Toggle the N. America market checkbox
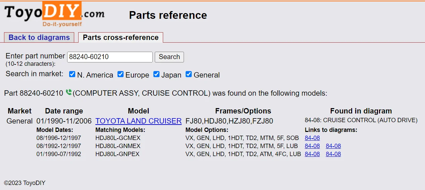The width and height of the screenshot is (425, 190). click(72, 74)
